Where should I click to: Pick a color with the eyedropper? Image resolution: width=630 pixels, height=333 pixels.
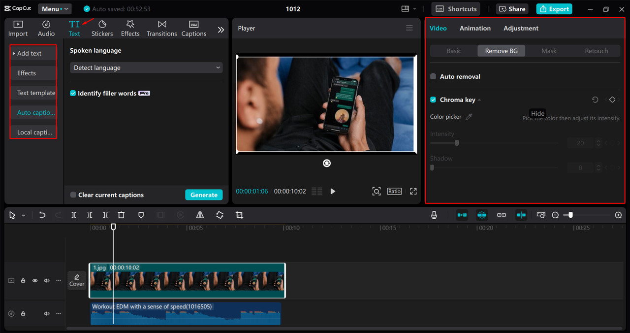469,117
